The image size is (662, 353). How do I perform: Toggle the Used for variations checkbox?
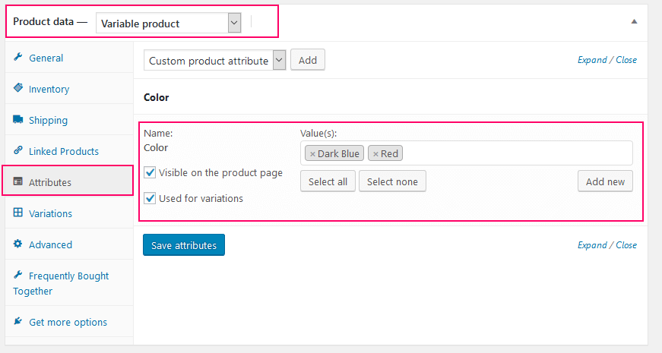(x=150, y=198)
